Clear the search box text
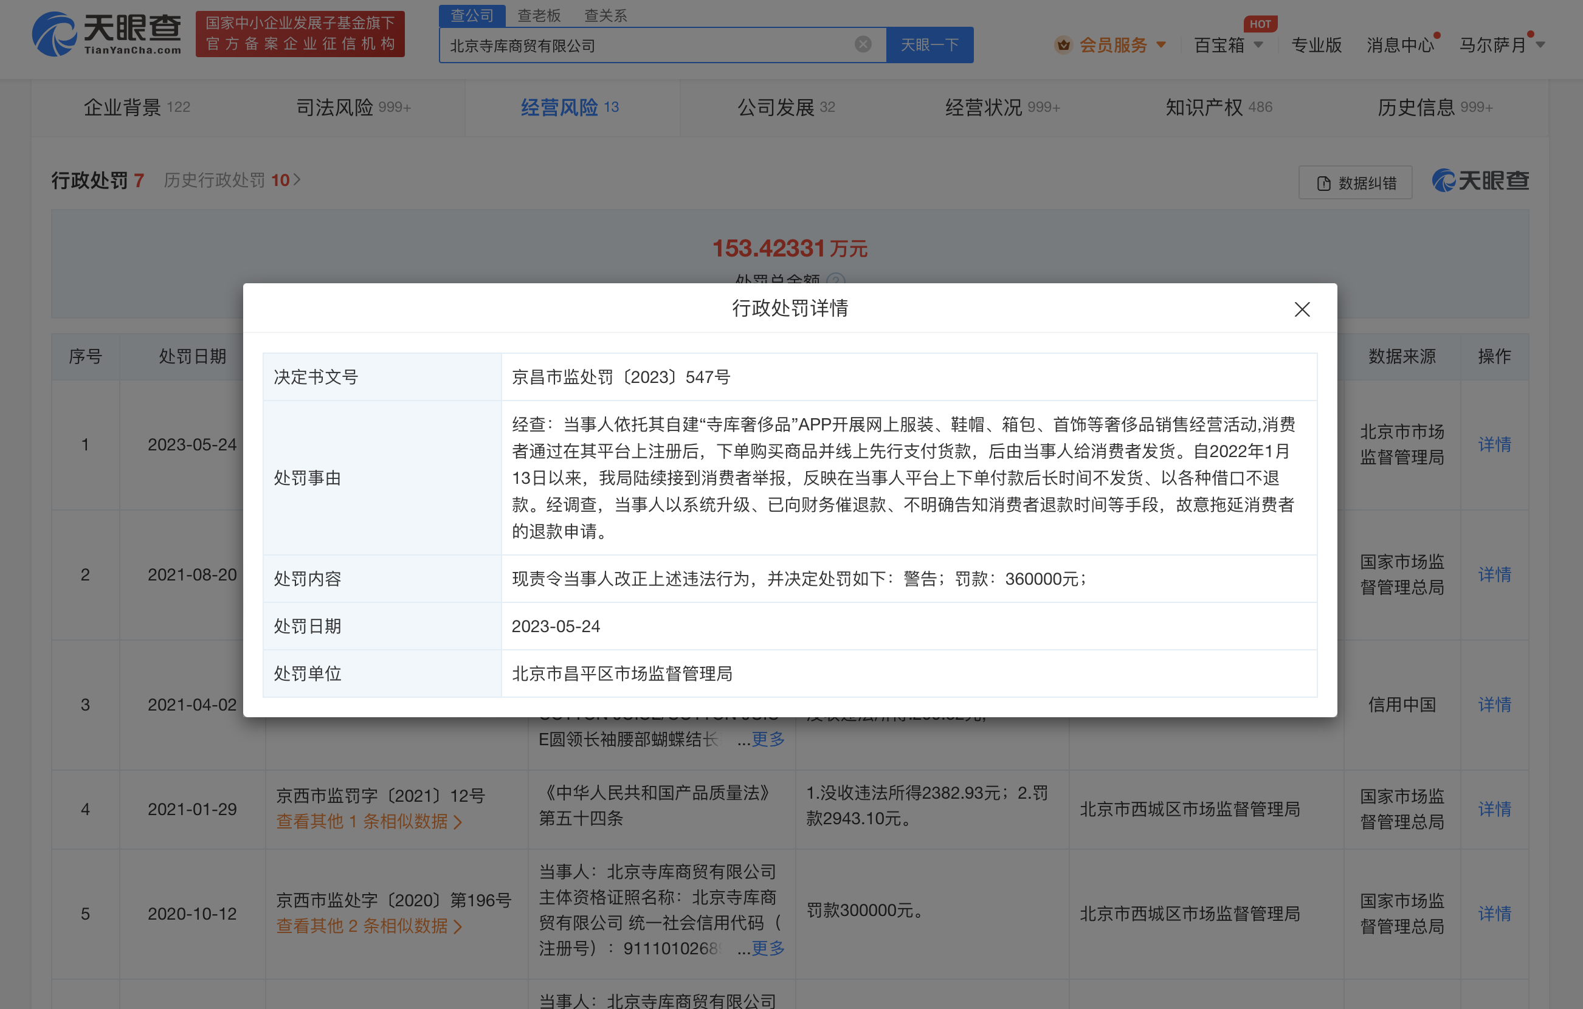 (863, 45)
